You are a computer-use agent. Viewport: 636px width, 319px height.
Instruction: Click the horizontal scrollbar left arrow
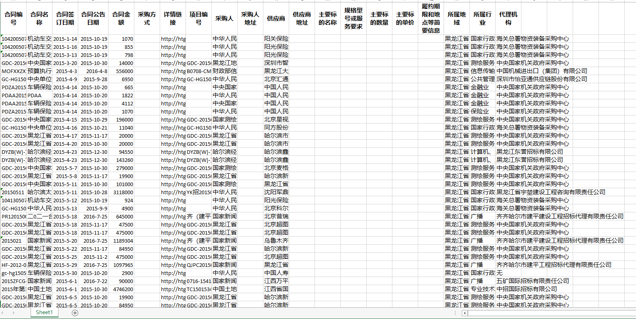click(465, 313)
